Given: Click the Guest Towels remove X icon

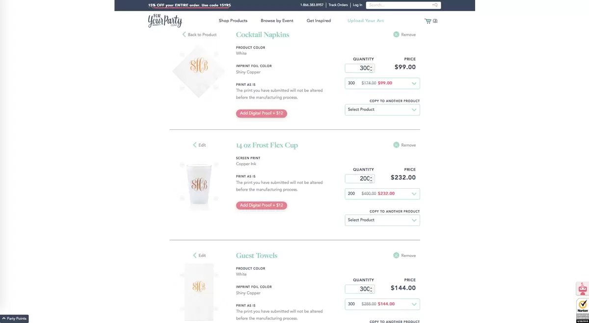Looking at the screenshot, I should (x=396, y=255).
